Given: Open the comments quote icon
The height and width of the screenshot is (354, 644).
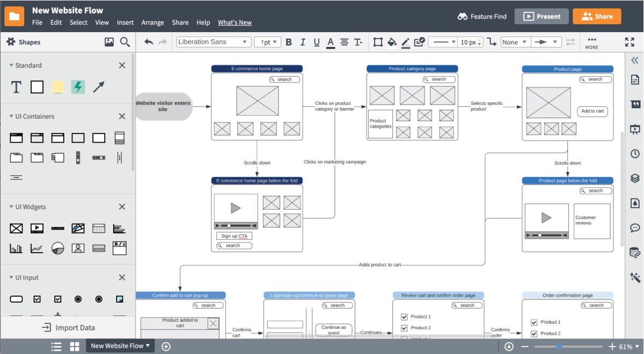Looking at the screenshot, I should 635,104.
